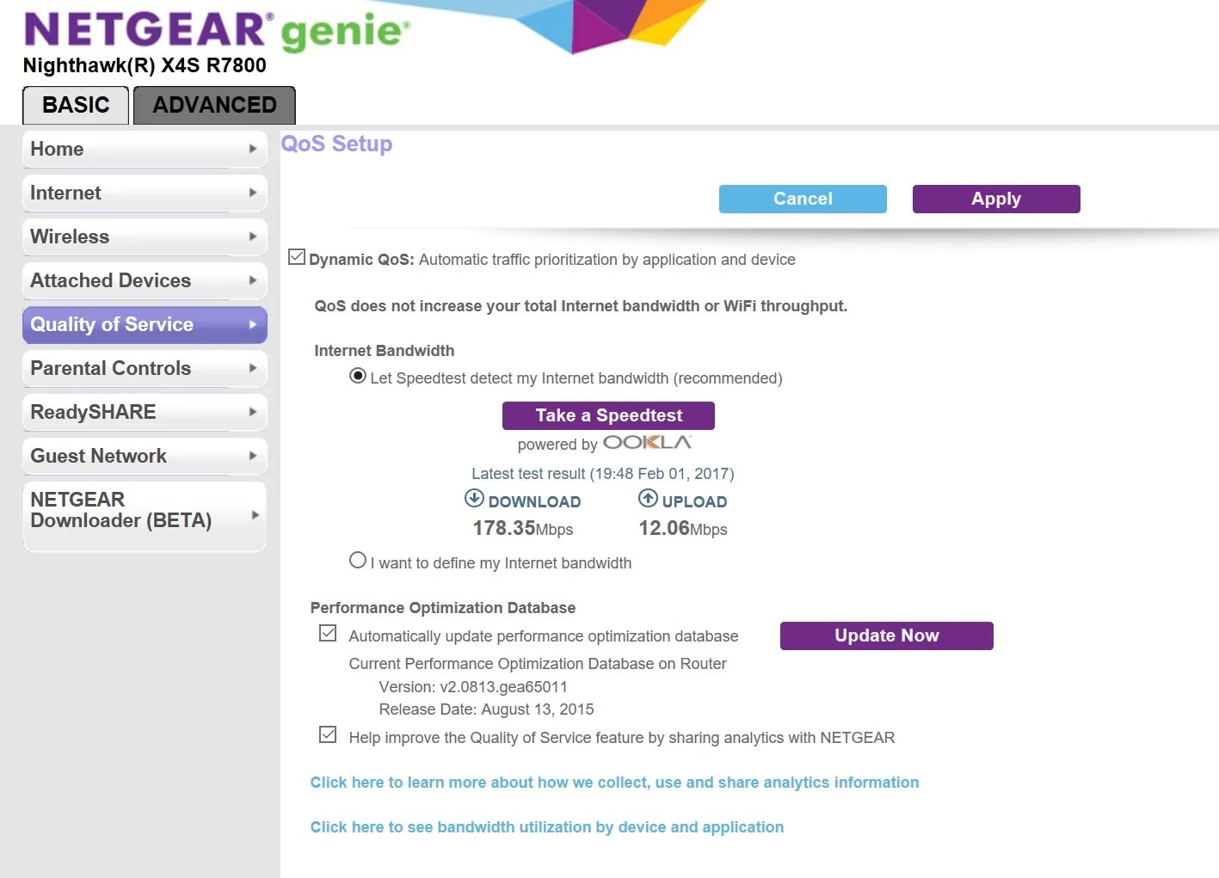Open link to see bandwidth utilization
Screen dimensions: 1219x878
[547, 827]
